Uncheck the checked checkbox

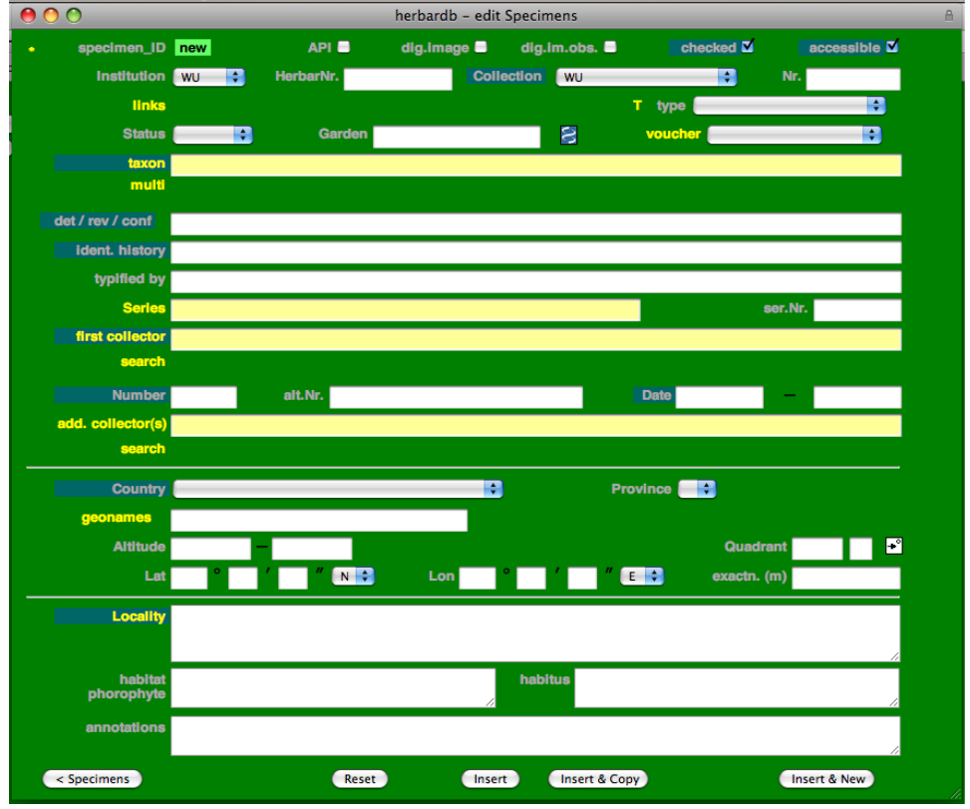click(x=748, y=47)
